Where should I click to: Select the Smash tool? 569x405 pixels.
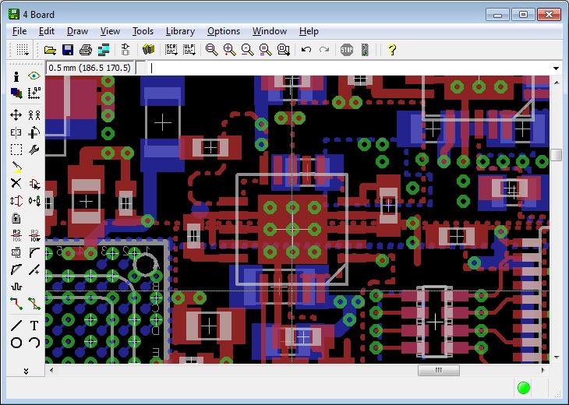click(16, 252)
